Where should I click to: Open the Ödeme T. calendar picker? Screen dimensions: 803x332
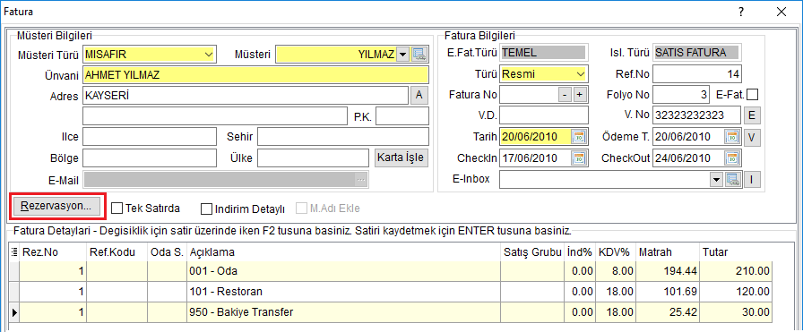point(732,137)
